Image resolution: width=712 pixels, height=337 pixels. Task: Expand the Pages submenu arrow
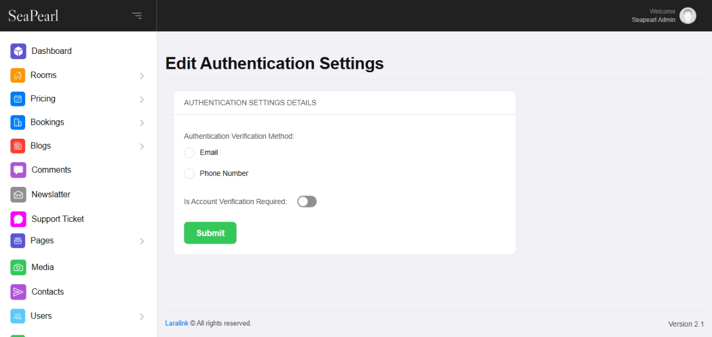pos(142,241)
